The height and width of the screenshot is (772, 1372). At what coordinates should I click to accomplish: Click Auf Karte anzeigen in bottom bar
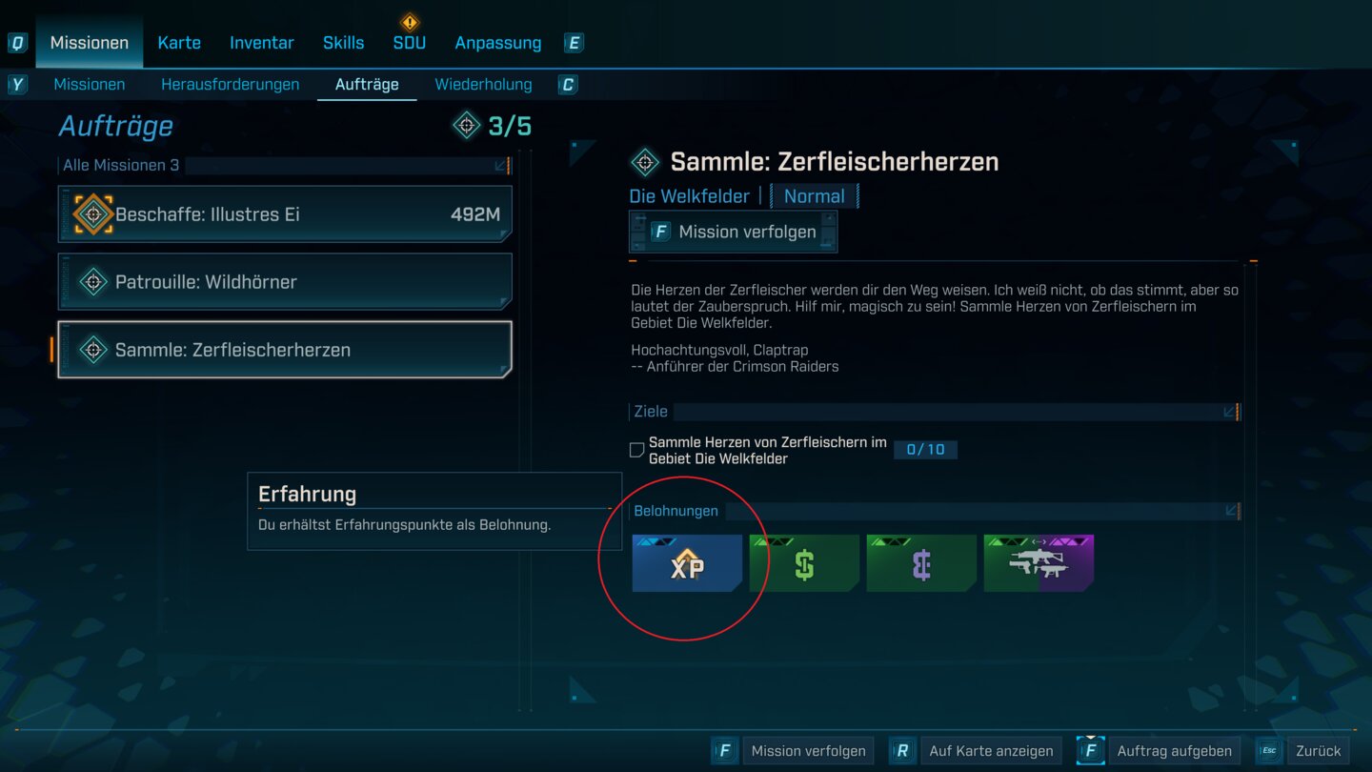[x=977, y=751]
